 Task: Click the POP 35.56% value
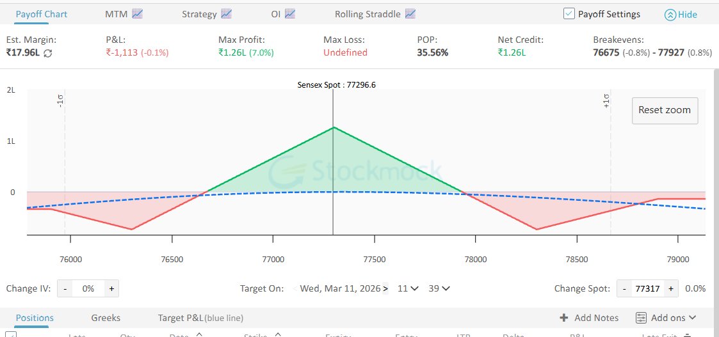tap(432, 52)
